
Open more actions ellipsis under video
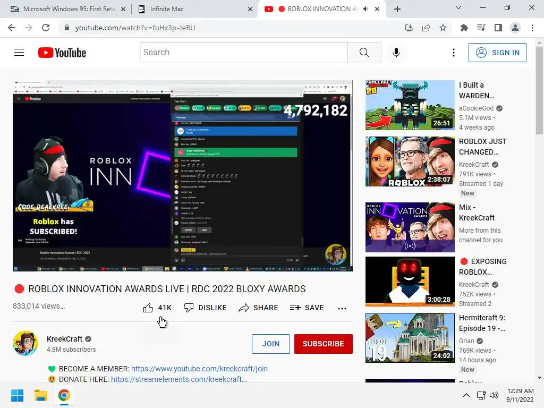click(x=342, y=308)
